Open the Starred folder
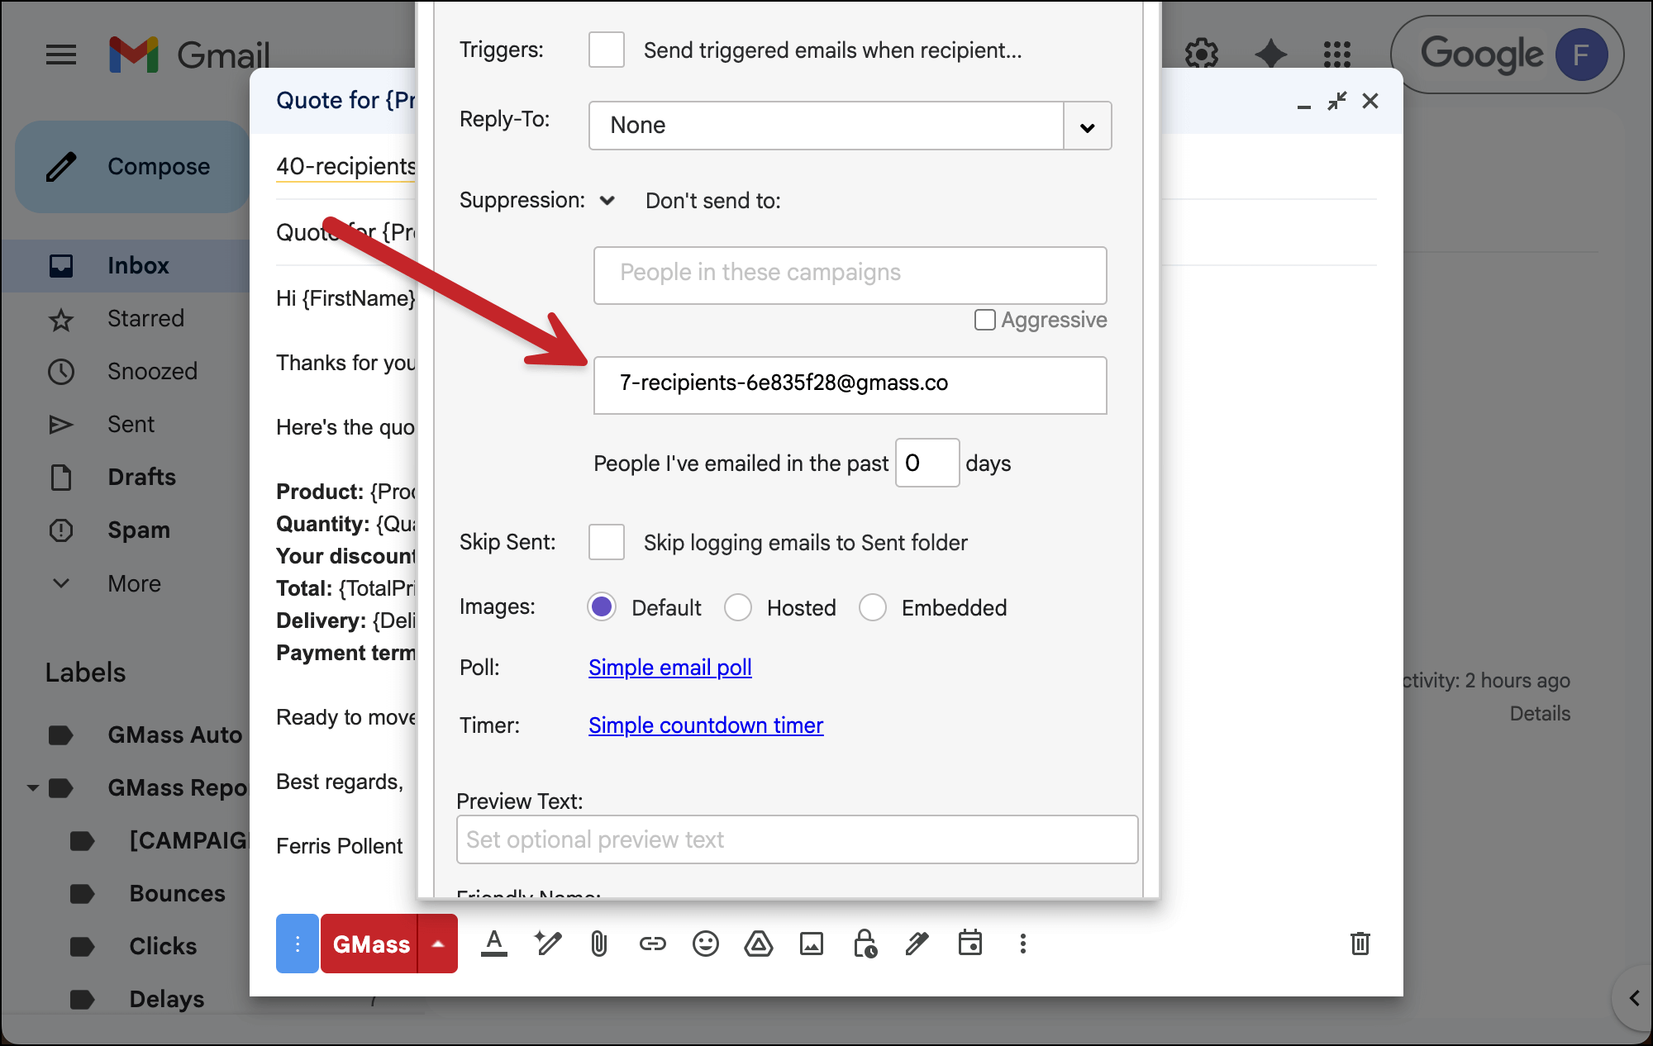 [145, 318]
